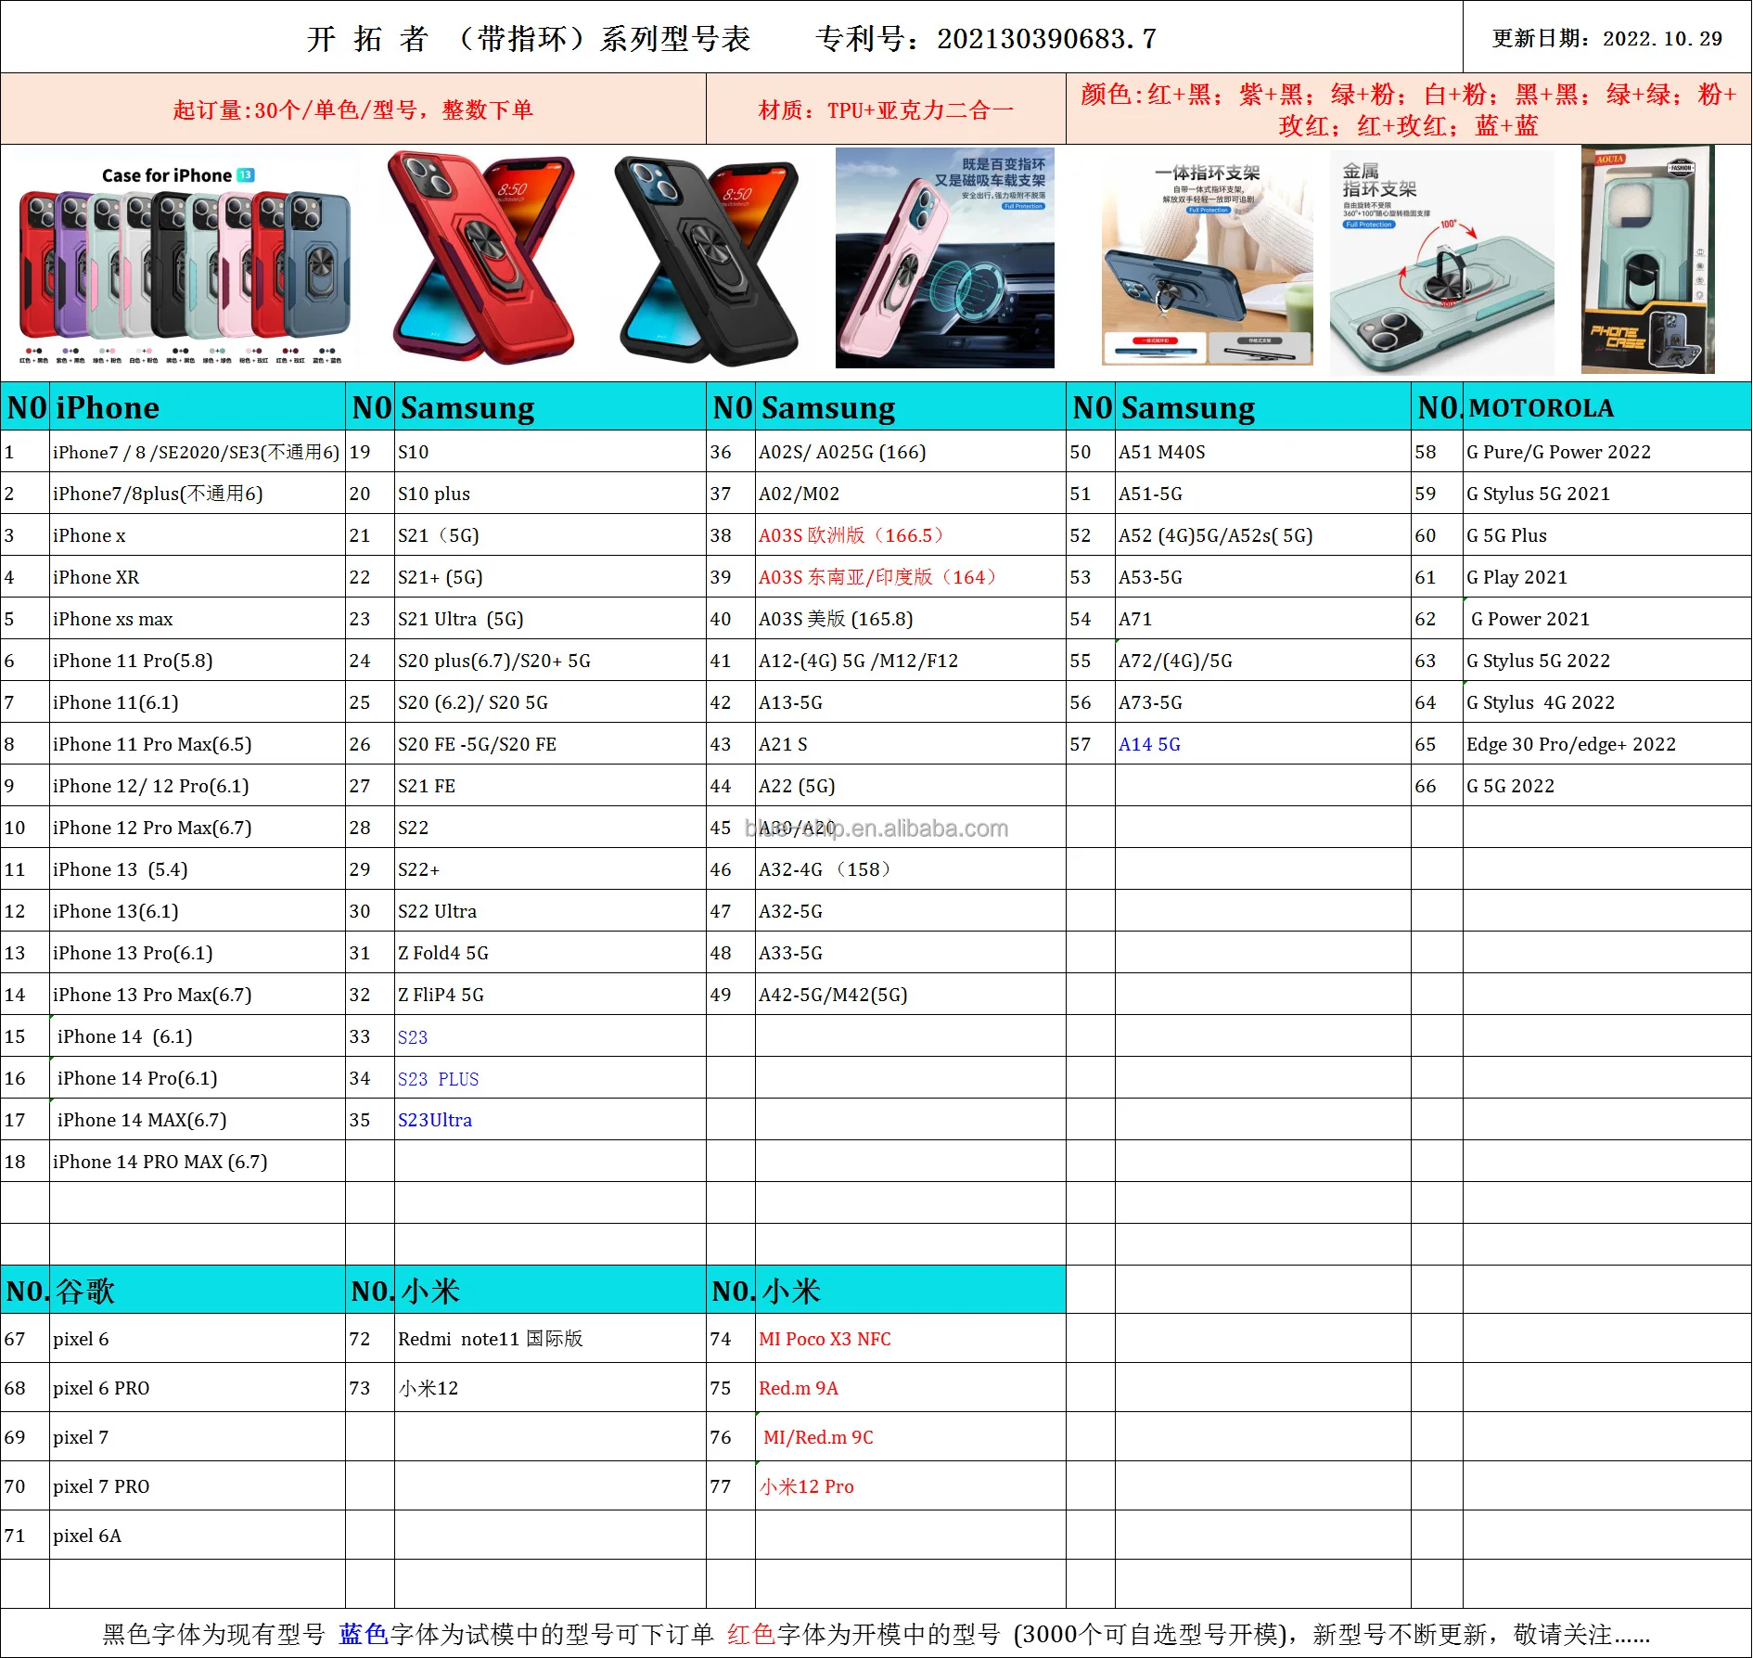The width and height of the screenshot is (1753, 1658).
Task: Click the 'A03S 美版 (165.8)' cell
Action: (911, 619)
